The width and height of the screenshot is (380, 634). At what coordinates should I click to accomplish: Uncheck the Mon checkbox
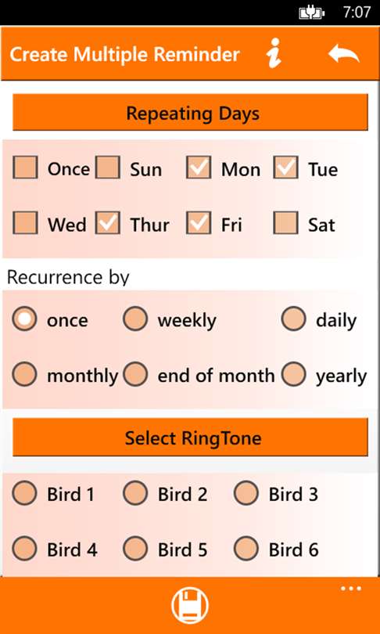(x=199, y=168)
